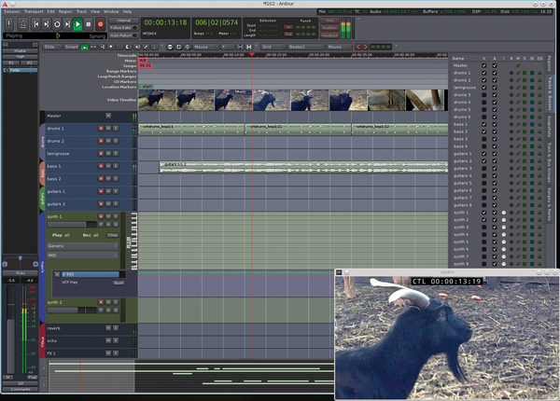Toggle the metronome click icon
The image size is (560, 401).
coord(22,24)
